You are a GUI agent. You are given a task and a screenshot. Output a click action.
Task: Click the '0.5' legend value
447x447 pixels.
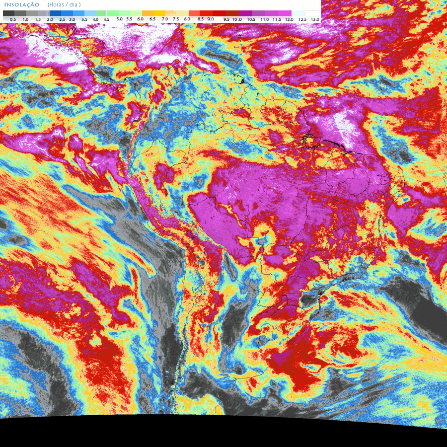pyautogui.click(x=13, y=19)
